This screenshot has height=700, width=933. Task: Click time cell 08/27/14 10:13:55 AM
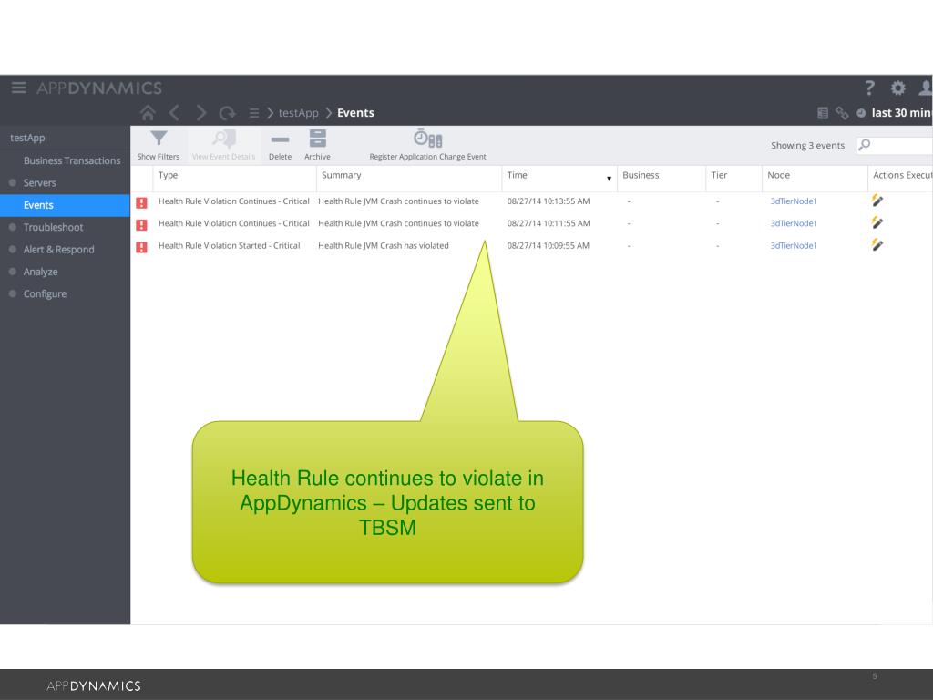[x=549, y=201]
